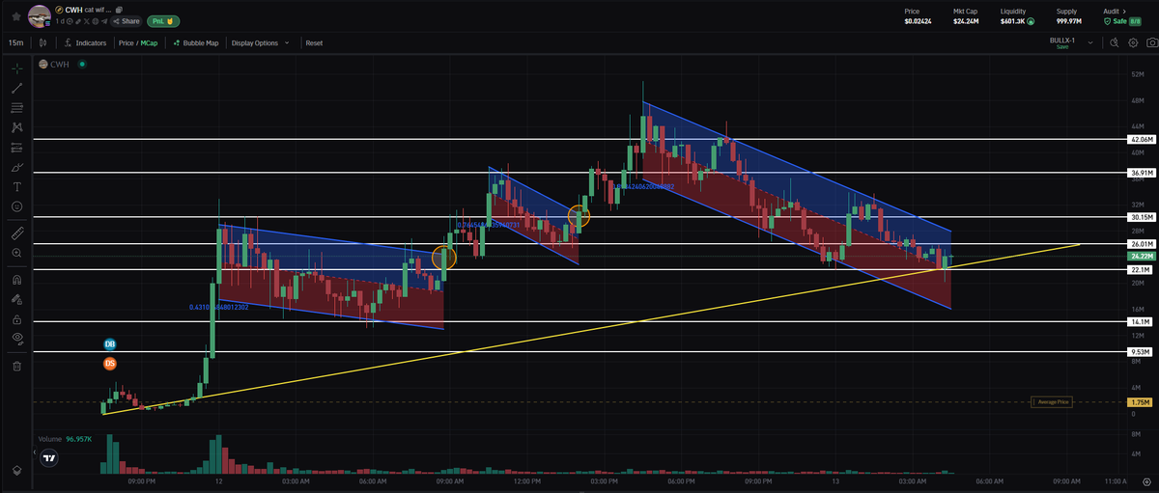
Task: Open quick search icon in chart toolbar
Action: pyautogui.click(x=1114, y=42)
